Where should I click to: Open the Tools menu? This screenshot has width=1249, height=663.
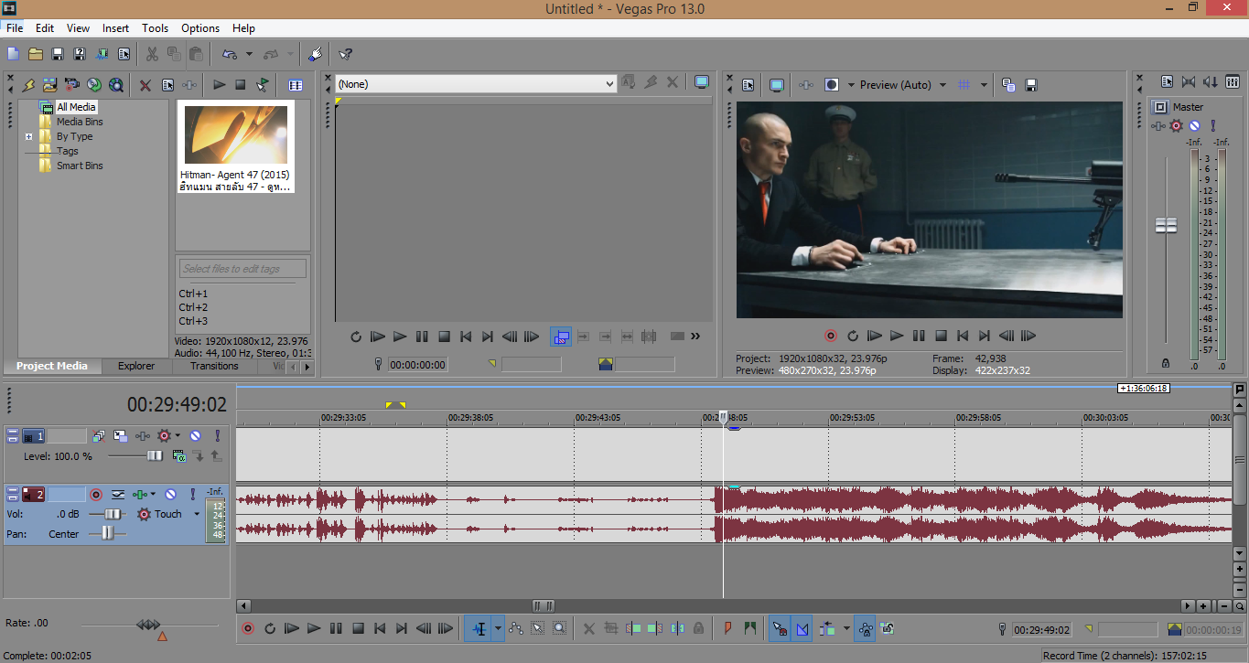[x=156, y=28]
